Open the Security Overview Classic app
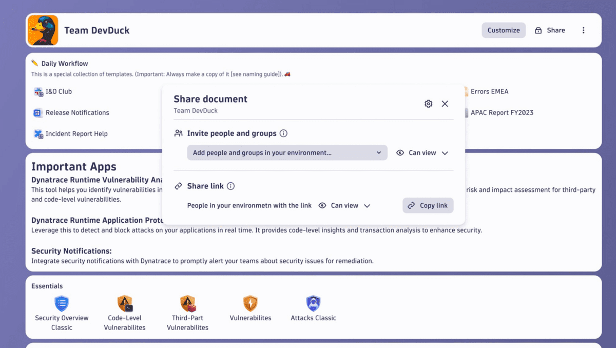 tap(61, 304)
